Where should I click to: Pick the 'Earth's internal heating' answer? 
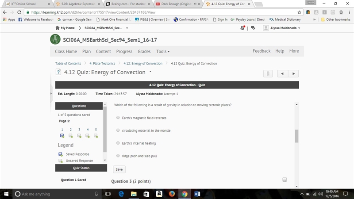pos(118,143)
